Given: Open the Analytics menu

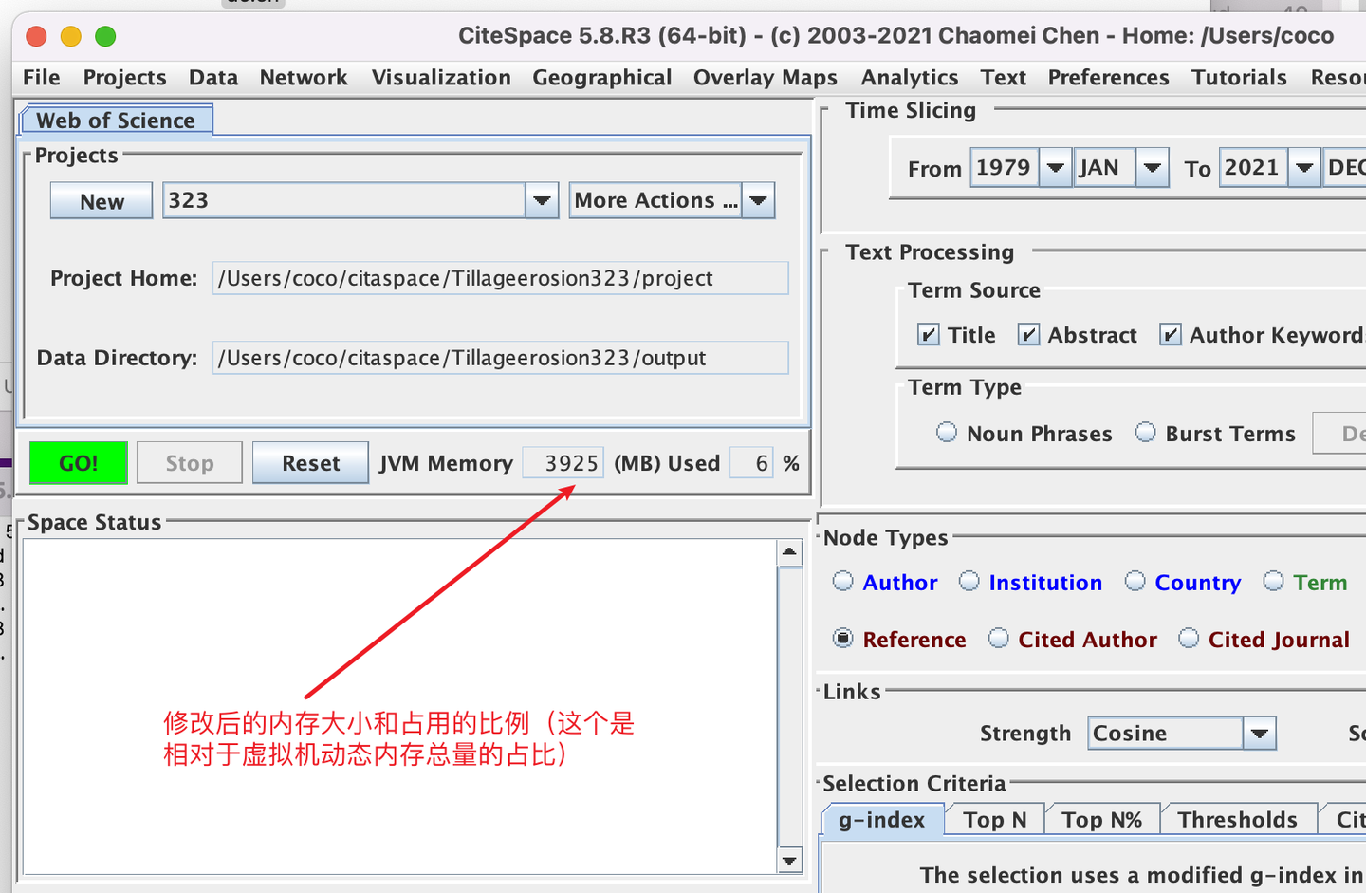Looking at the screenshot, I should tap(910, 78).
